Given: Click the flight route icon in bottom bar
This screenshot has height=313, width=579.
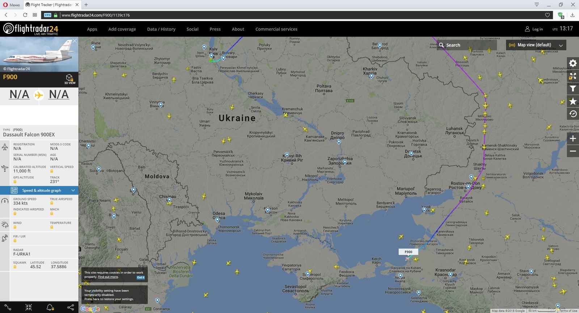Looking at the screenshot, I should [8, 307].
